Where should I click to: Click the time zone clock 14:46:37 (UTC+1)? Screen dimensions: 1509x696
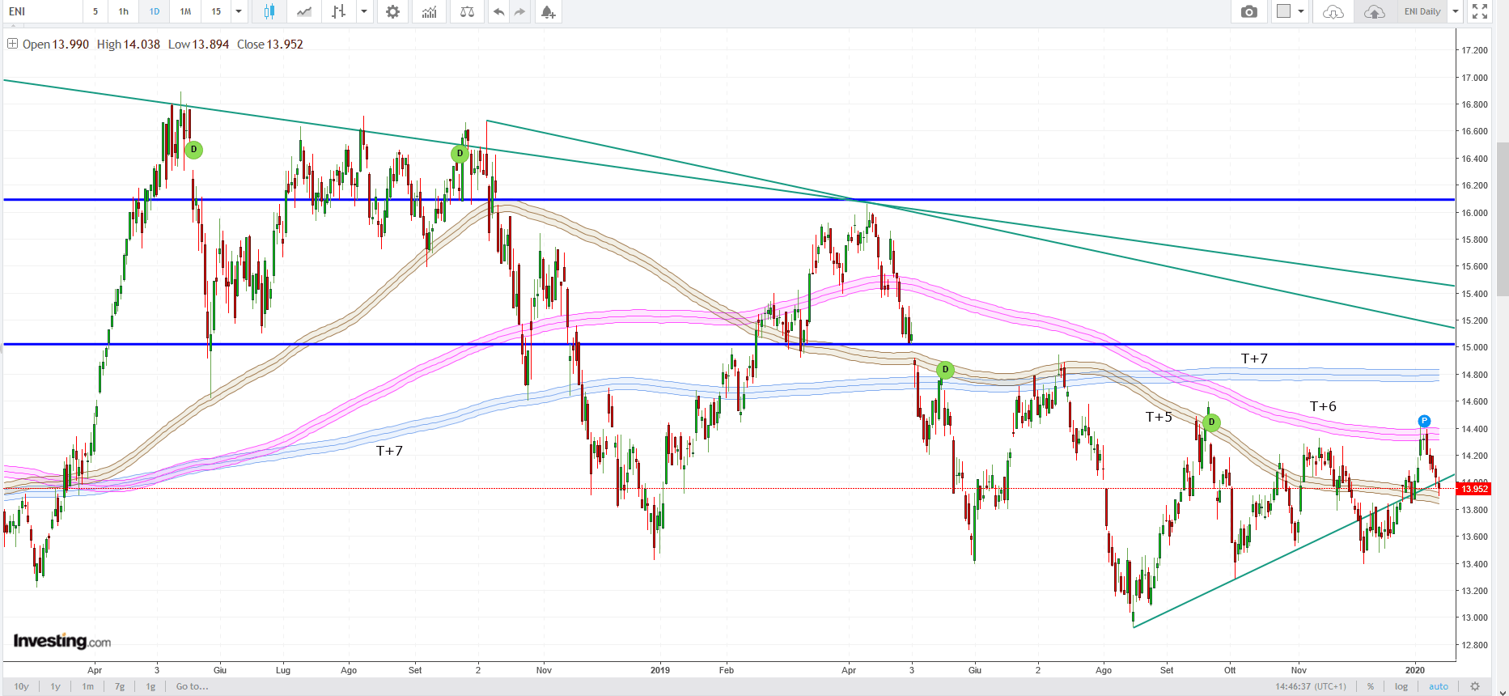[1311, 686]
